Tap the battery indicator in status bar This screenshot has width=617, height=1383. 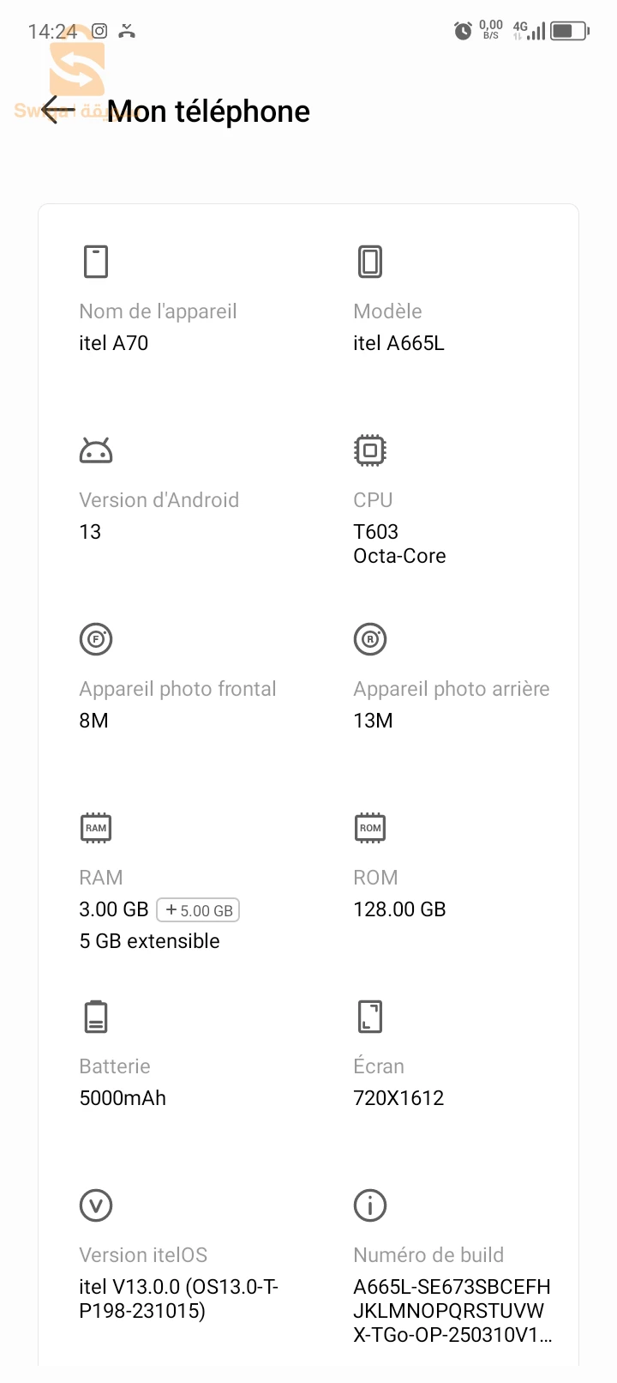tap(570, 32)
